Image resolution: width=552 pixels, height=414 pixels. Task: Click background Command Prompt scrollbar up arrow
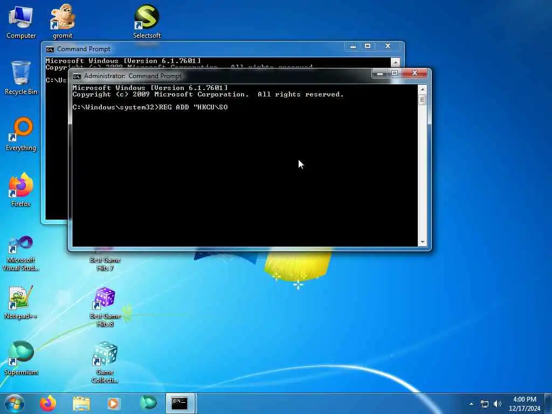(x=395, y=63)
